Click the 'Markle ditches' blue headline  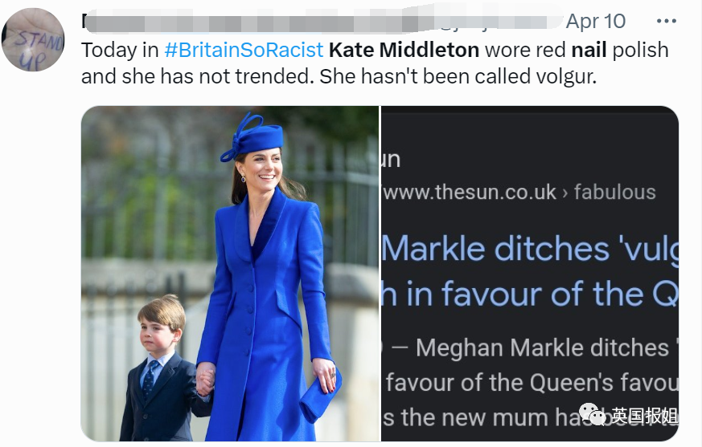[x=529, y=250]
